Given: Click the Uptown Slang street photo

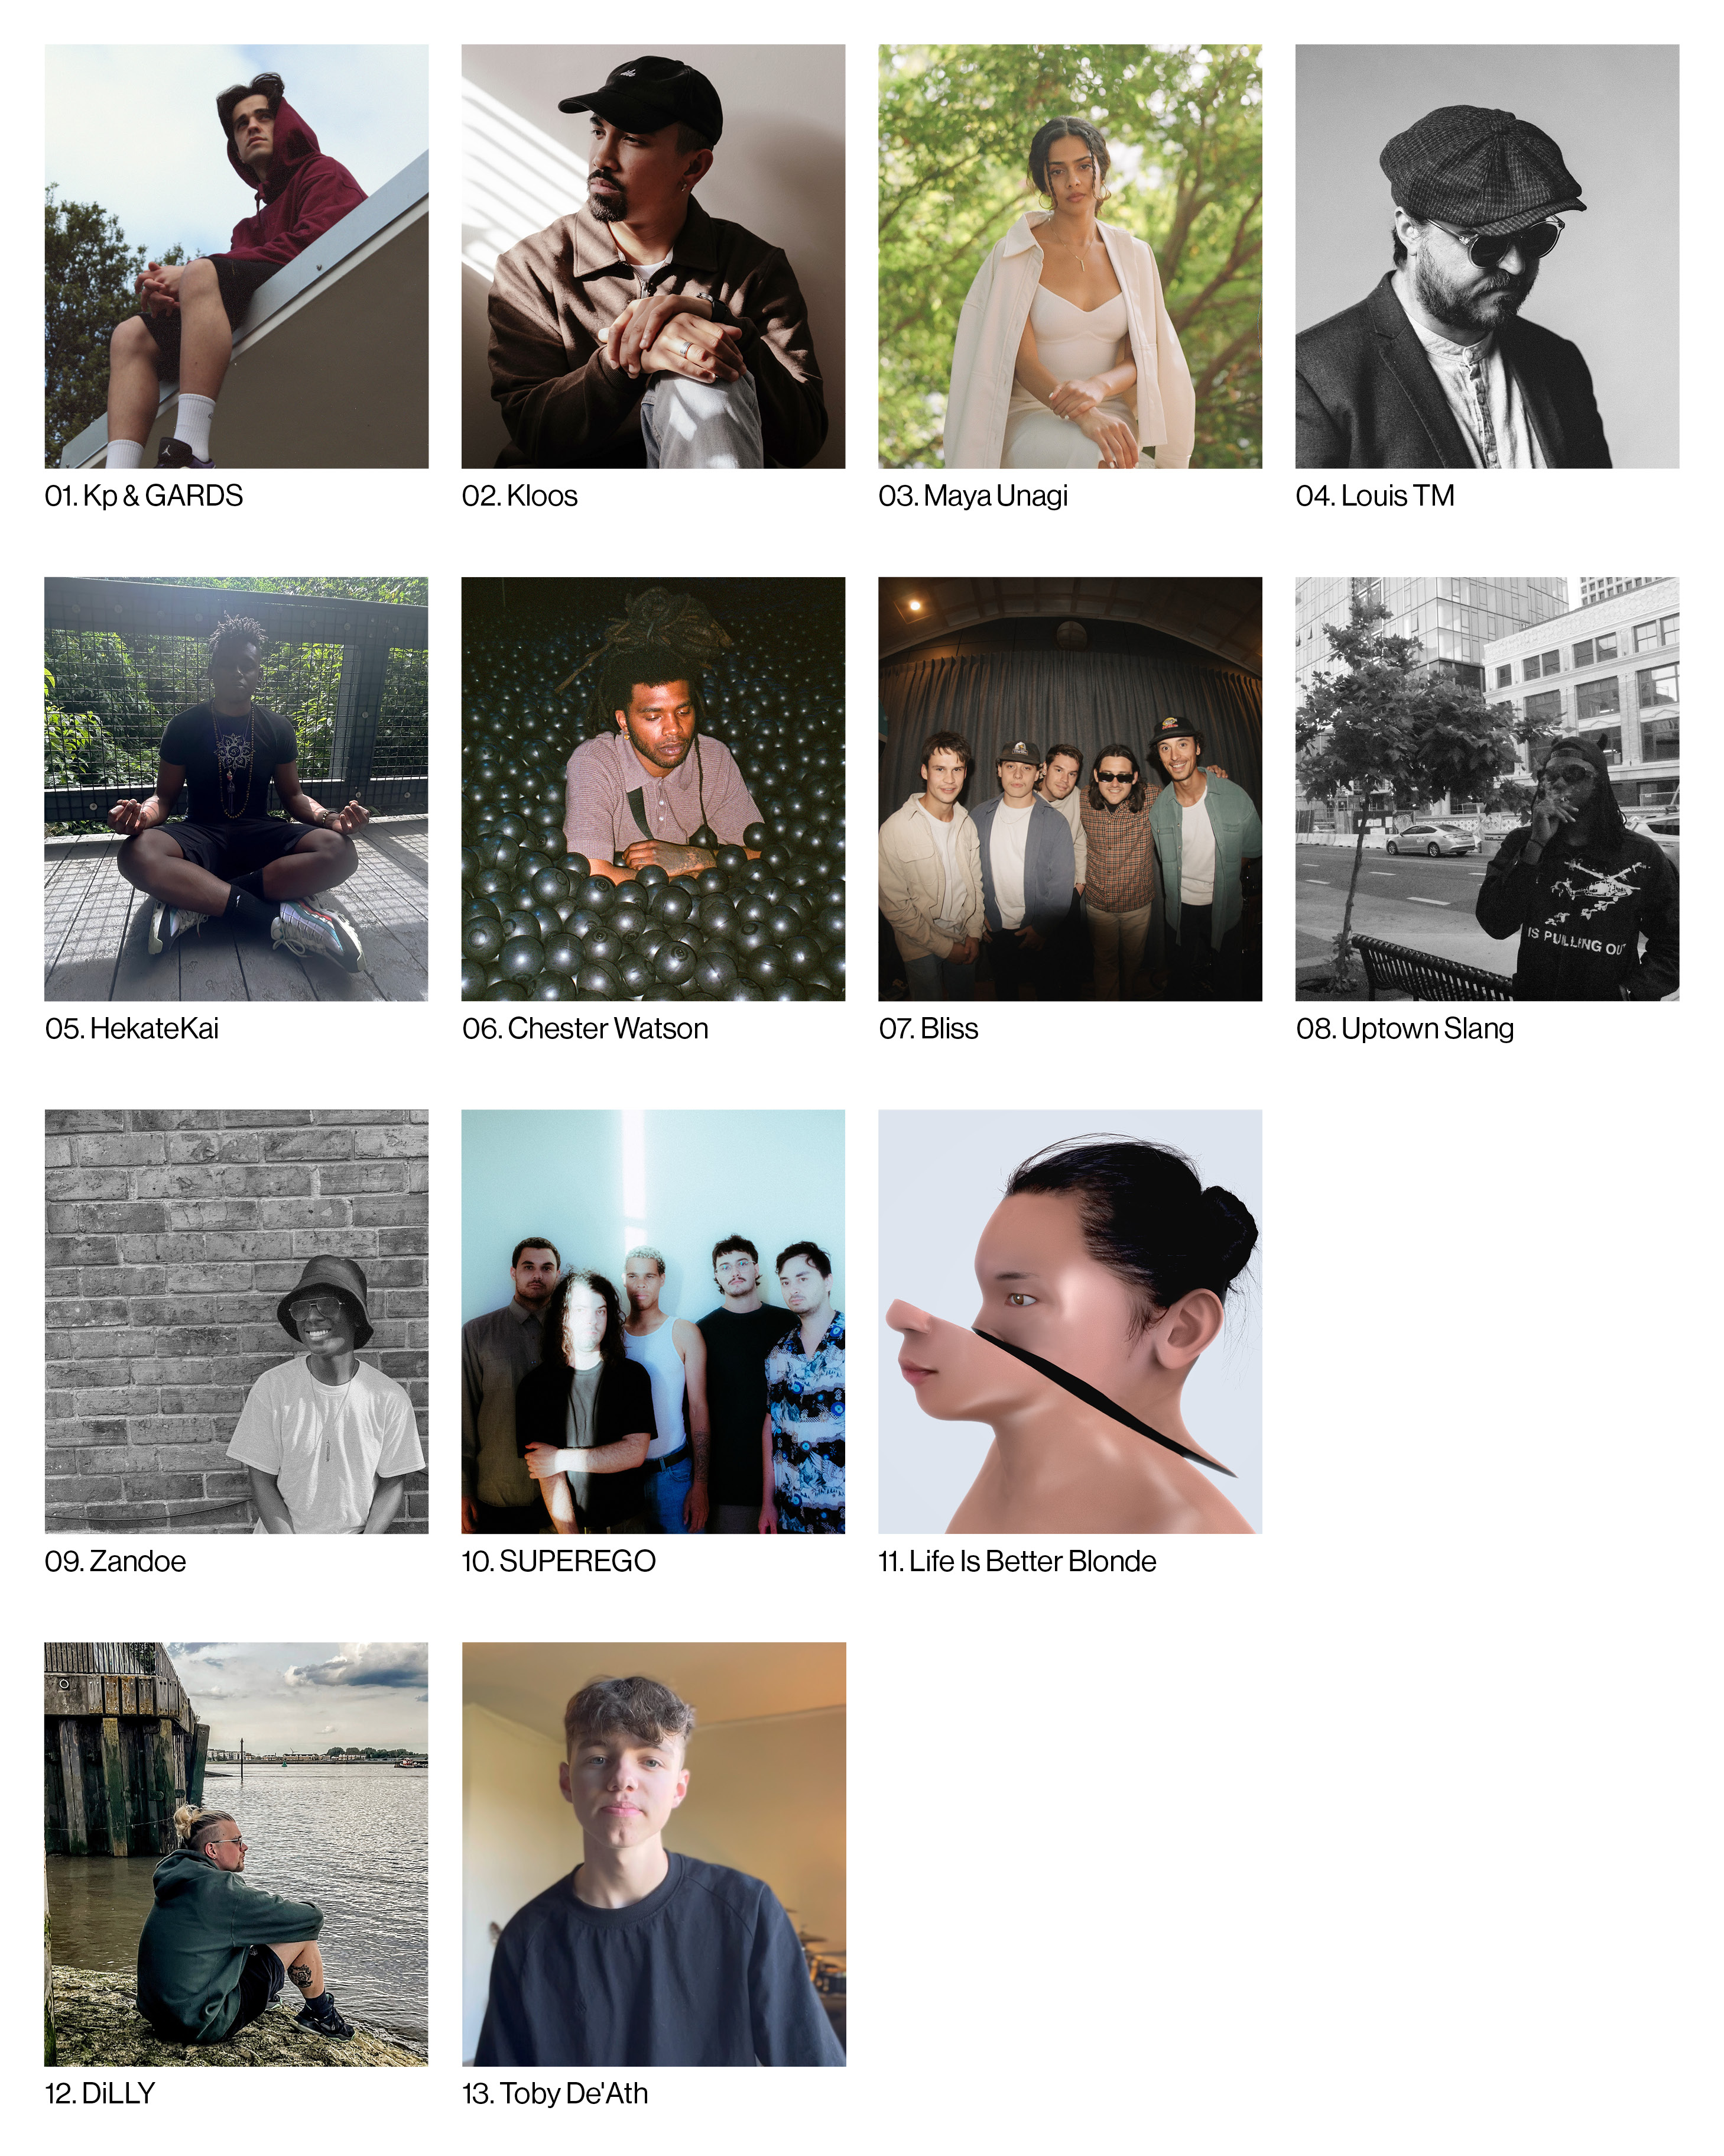Looking at the screenshot, I should [1487, 789].
